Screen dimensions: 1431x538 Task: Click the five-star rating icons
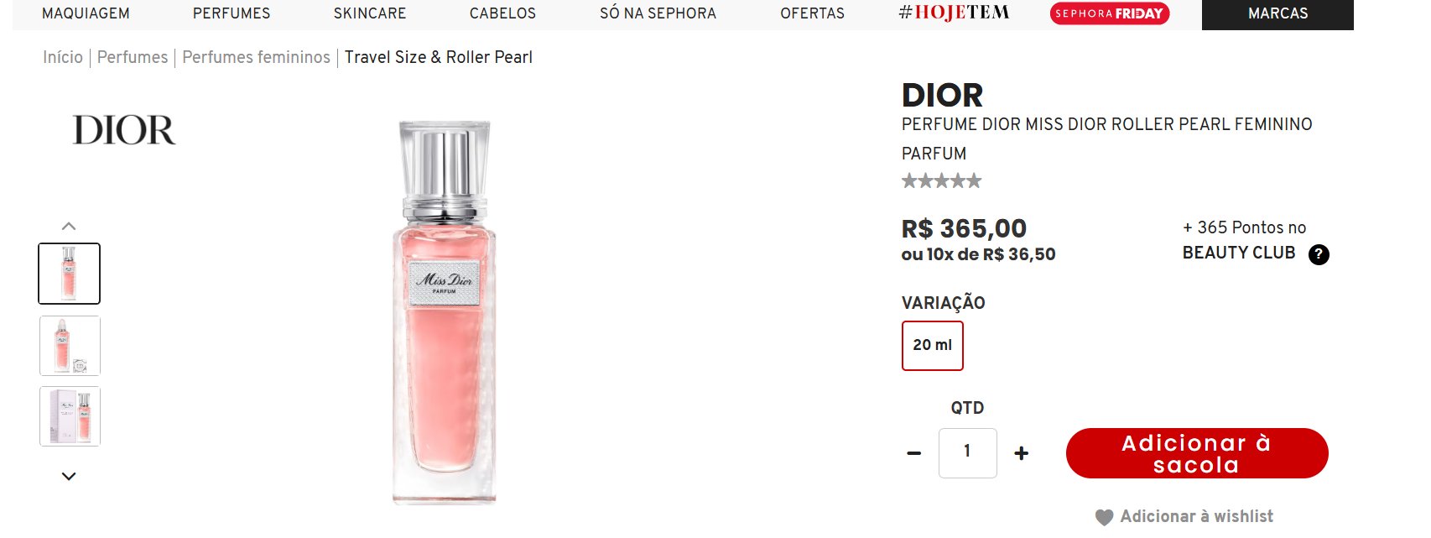pyautogui.click(x=941, y=180)
